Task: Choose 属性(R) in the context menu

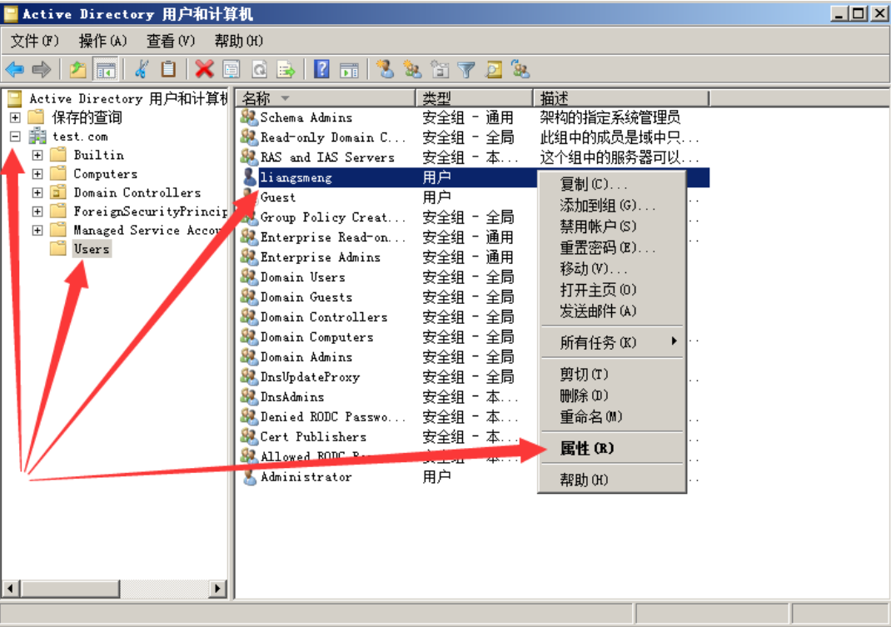Action: coord(612,449)
